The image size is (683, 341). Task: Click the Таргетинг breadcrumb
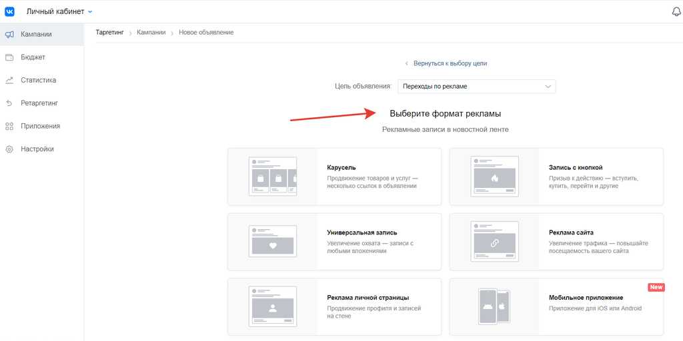[x=110, y=33]
